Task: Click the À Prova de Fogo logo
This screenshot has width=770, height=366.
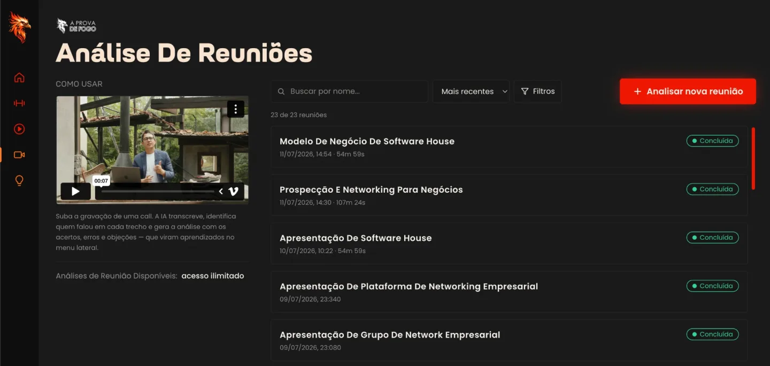Action: coord(76,26)
